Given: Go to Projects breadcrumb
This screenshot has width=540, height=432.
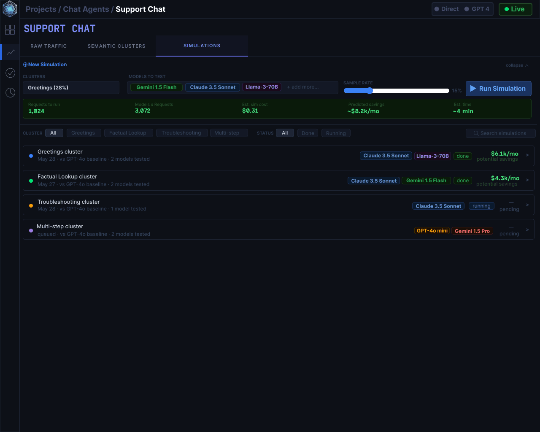Looking at the screenshot, I should tap(41, 9).
